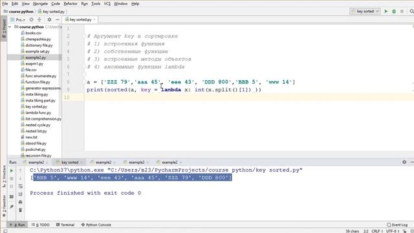Screen dimensions: 414x233
Task: Select the key sorted.py editor tab
Action: click(x=80, y=19)
